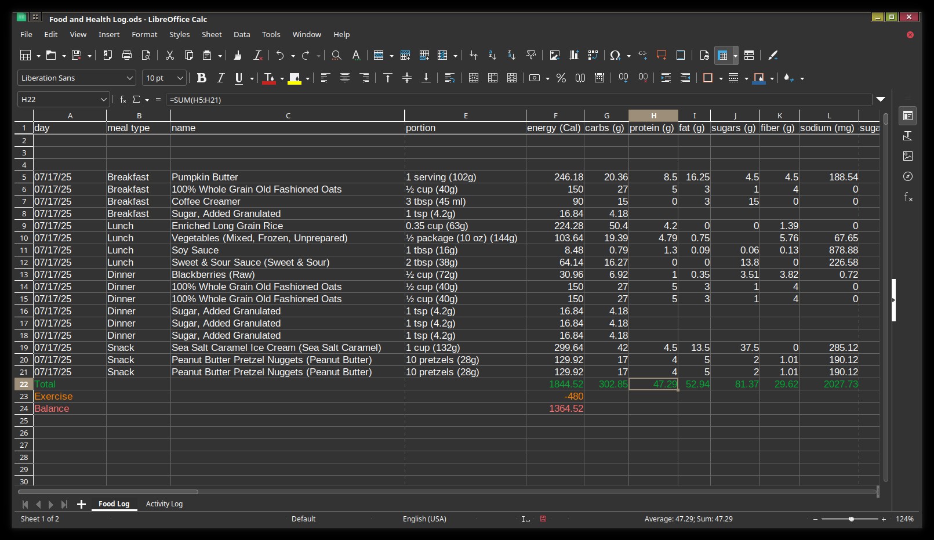Open the Navigator from the sidebar

point(908,176)
